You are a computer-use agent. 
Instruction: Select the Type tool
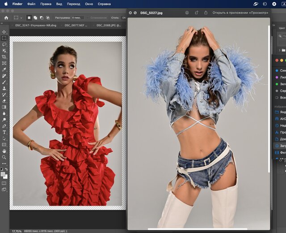[4, 132]
